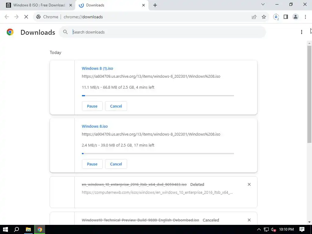Click the ia804709.us.archive.org source URL
Viewport: 312px width, 234px height.
pos(151,76)
